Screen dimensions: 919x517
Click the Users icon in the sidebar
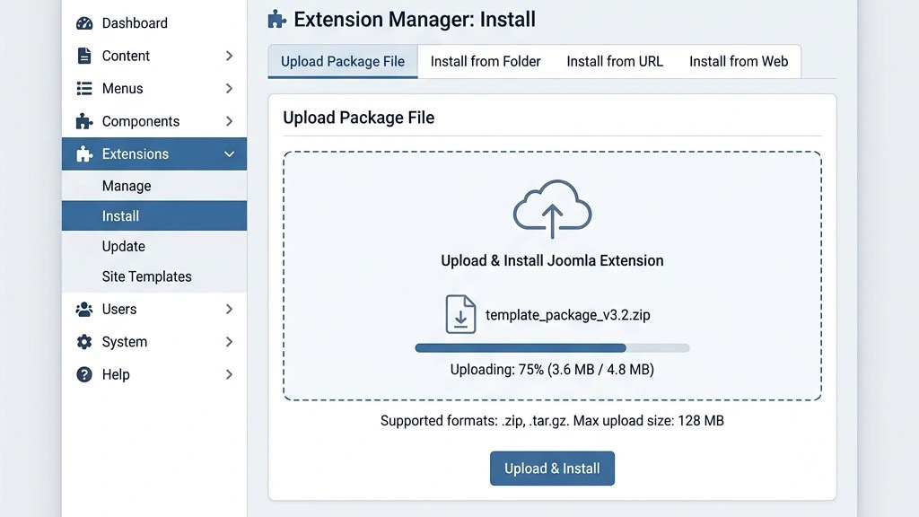click(84, 309)
